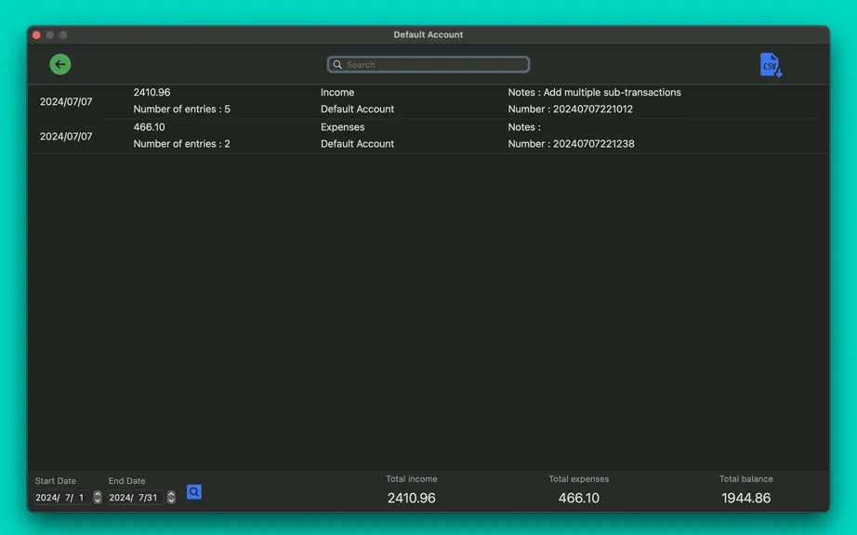
Task: Export transactions with the CSV icon
Action: (771, 65)
